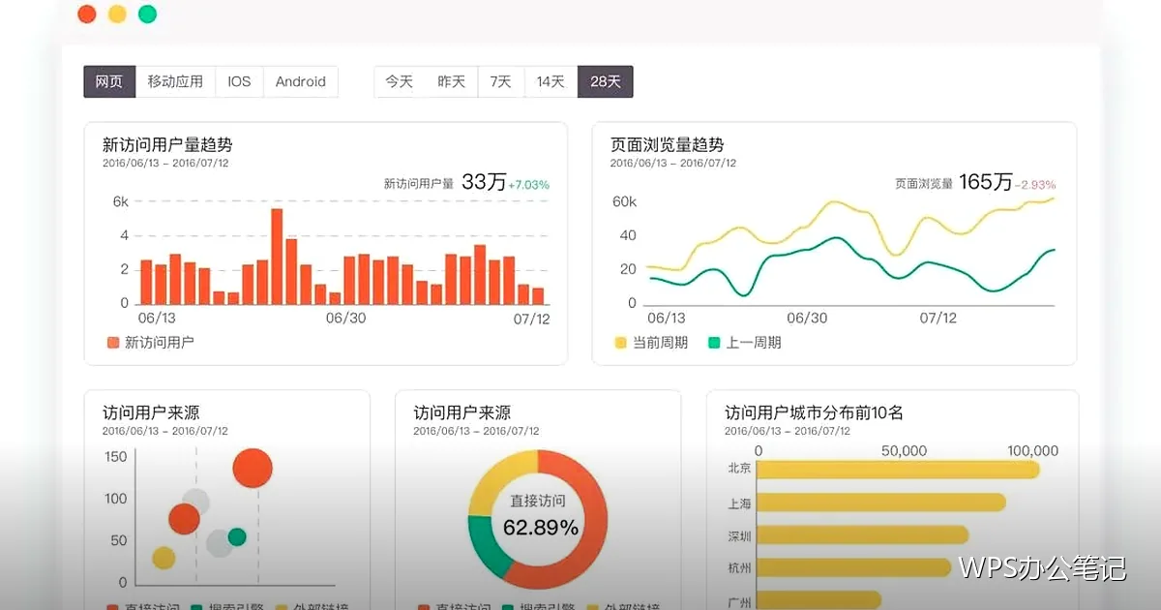Select the 28天 time range
Viewport: 1161px width, 610px height.
[x=606, y=81]
